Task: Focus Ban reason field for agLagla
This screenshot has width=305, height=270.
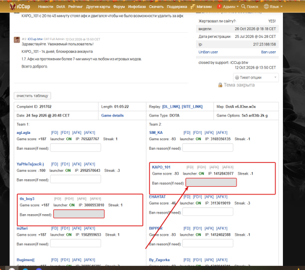Action: coord(76,148)
